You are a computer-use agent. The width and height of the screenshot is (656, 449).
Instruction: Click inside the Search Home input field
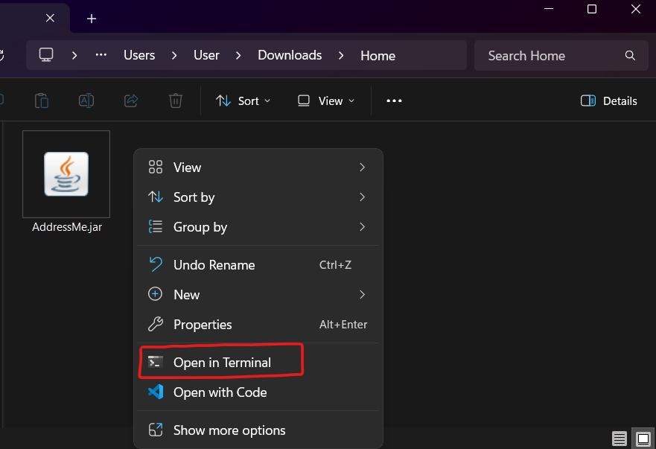(x=544, y=55)
